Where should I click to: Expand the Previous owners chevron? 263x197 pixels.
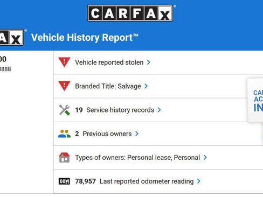pyautogui.click(x=137, y=133)
